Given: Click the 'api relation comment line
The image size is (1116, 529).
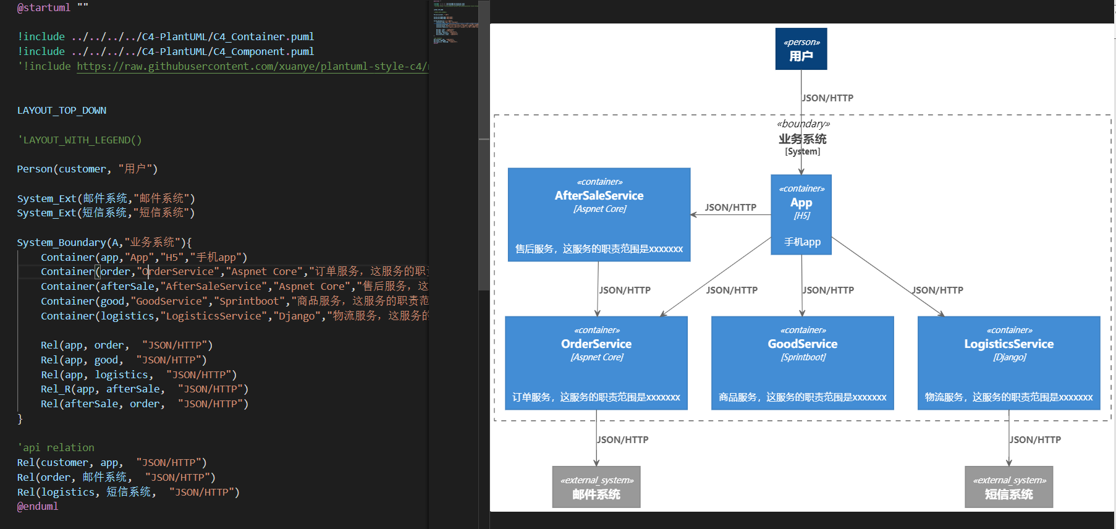Looking at the screenshot, I should (56, 447).
